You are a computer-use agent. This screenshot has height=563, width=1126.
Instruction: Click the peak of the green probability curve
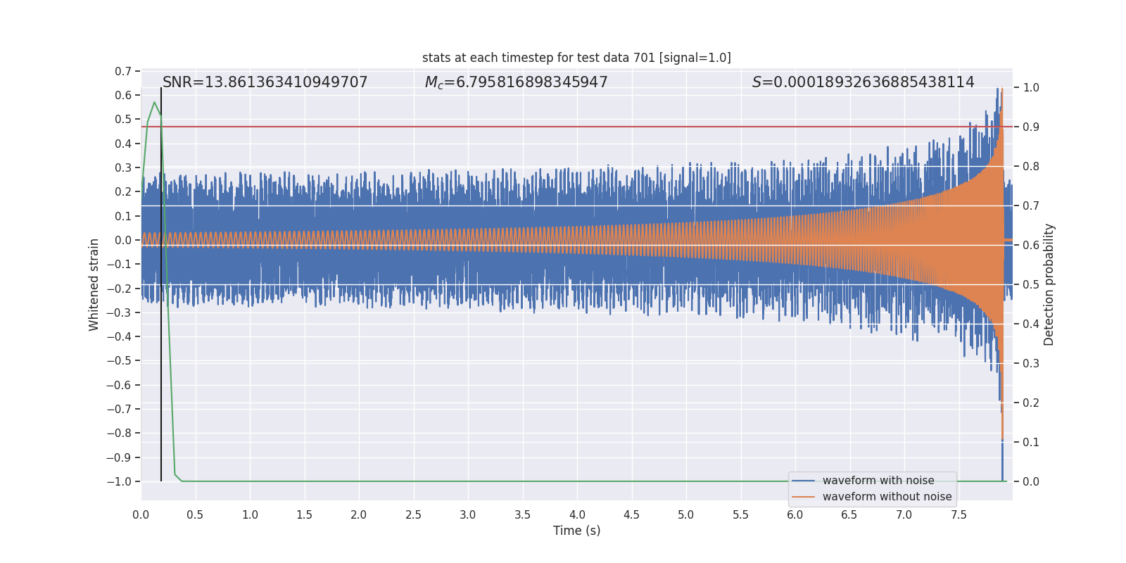pos(154,103)
